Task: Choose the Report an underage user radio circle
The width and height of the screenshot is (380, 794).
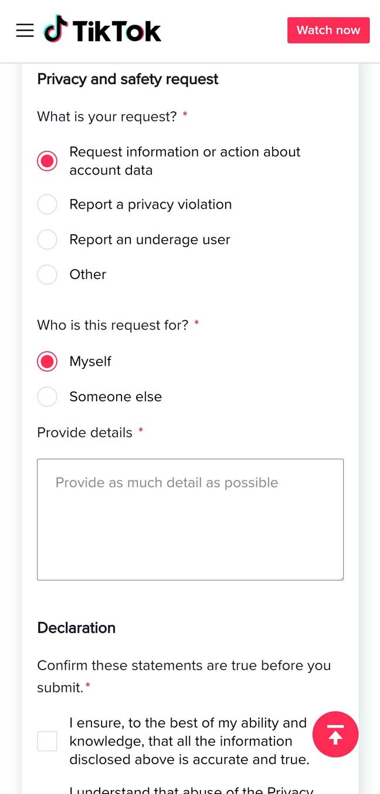Action: coord(47,240)
